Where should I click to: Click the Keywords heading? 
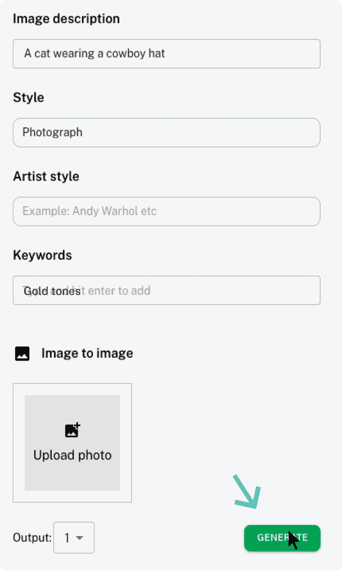(42, 255)
